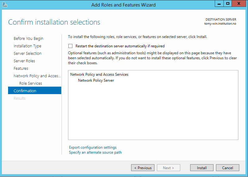Select the highlighted Confirmation step
Viewport: 248px width, 177px height.
pos(25,91)
